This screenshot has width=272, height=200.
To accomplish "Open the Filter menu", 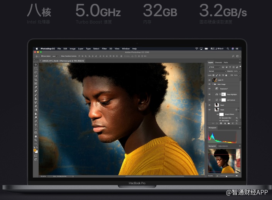I will click(x=104, y=49).
